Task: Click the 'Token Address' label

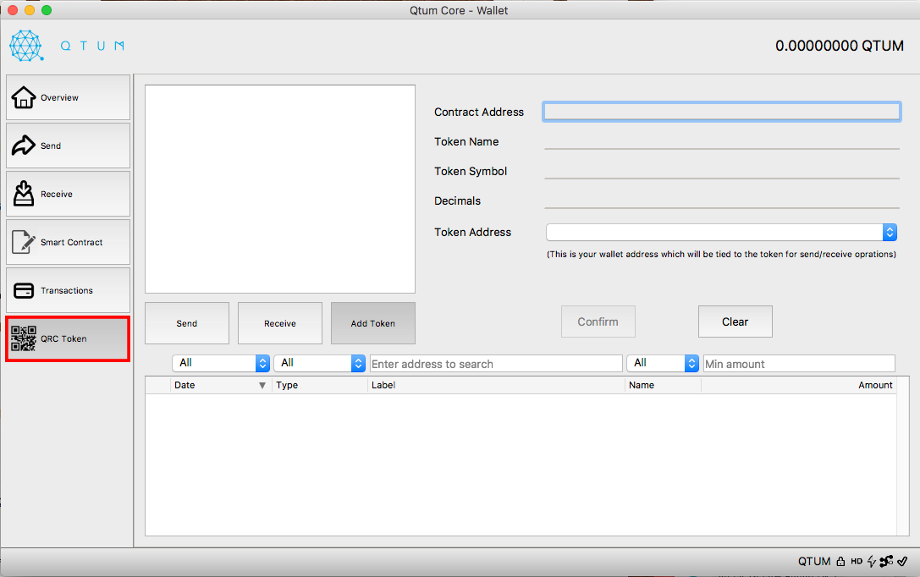Action: 472,232
